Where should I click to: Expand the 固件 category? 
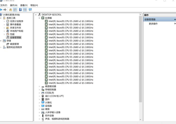[39, 99]
